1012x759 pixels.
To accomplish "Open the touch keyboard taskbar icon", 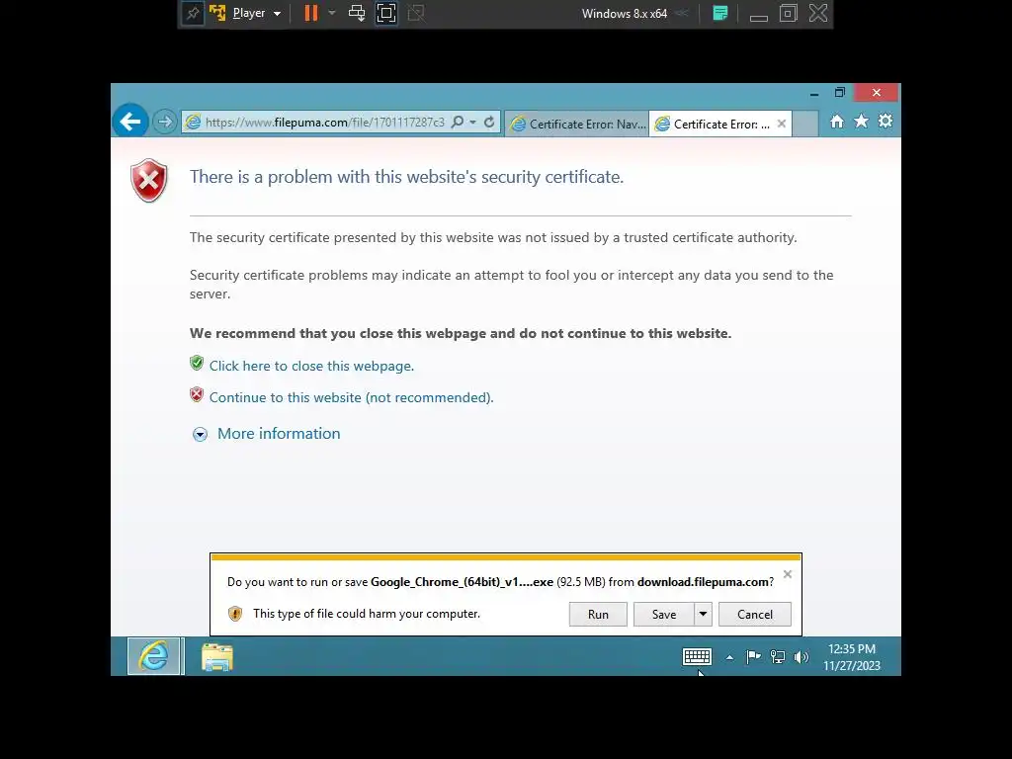I will coord(697,657).
